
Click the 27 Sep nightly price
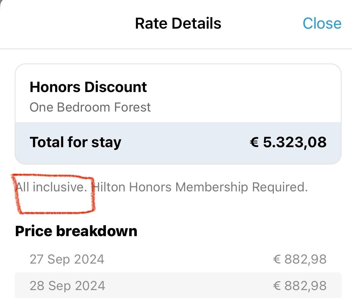click(299, 260)
